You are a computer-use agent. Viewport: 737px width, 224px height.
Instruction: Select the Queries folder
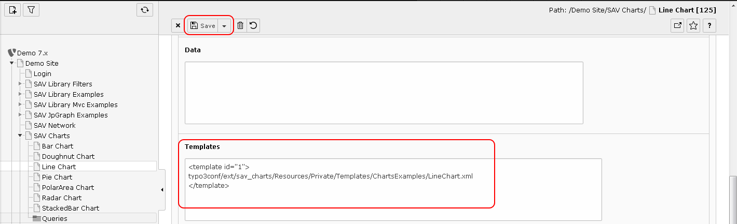pyautogui.click(x=54, y=218)
